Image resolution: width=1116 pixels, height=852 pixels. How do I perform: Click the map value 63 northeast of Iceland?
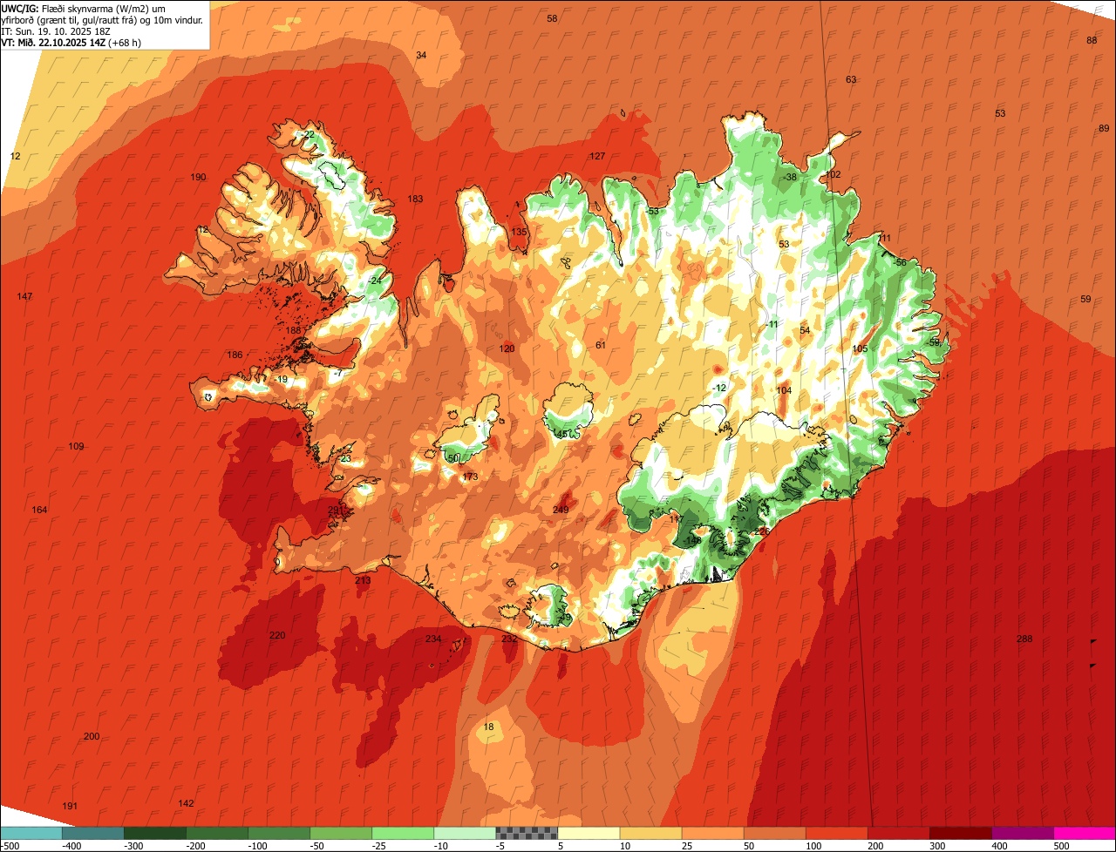tap(851, 79)
